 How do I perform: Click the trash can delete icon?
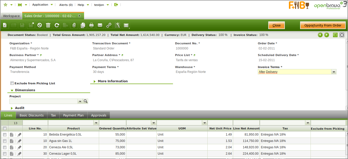[x=48, y=25]
